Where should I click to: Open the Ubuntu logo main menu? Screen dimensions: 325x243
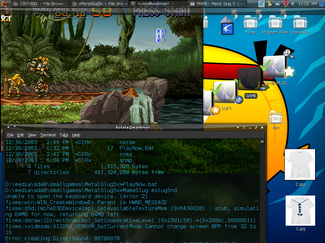coord(3,3)
